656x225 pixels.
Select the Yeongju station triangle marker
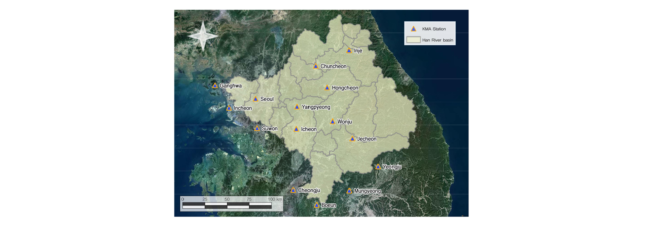tap(378, 167)
